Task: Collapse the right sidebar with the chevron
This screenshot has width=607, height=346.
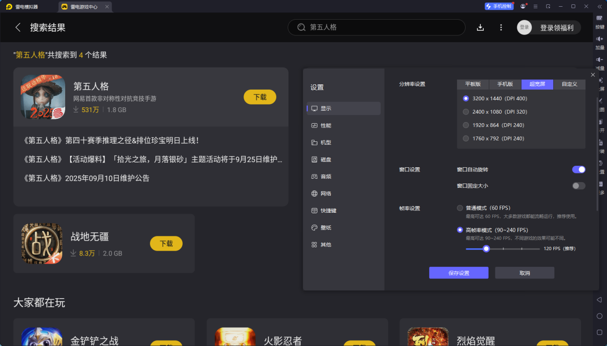Action: coord(599,6)
